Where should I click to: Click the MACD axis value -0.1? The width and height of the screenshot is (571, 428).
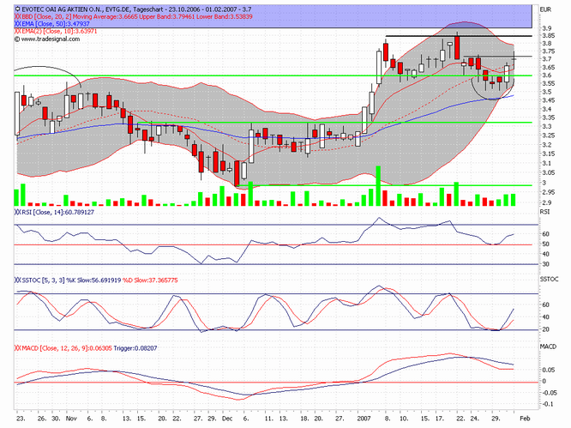(x=547, y=404)
